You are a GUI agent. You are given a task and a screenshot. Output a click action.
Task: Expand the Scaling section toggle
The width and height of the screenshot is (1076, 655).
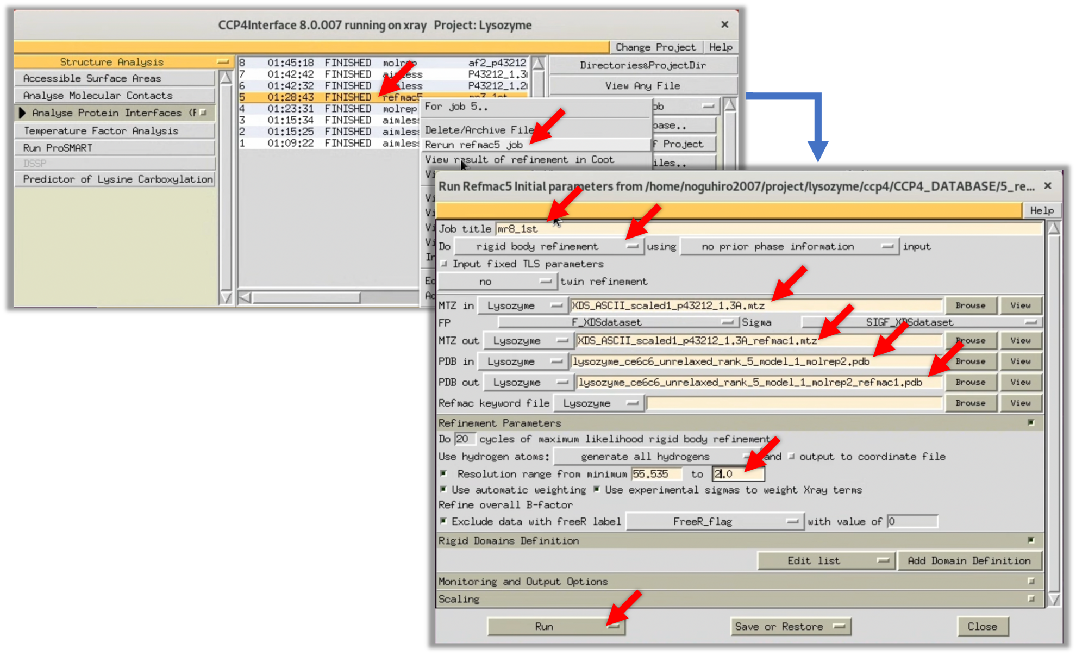pyautogui.click(x=1031, y=598)
